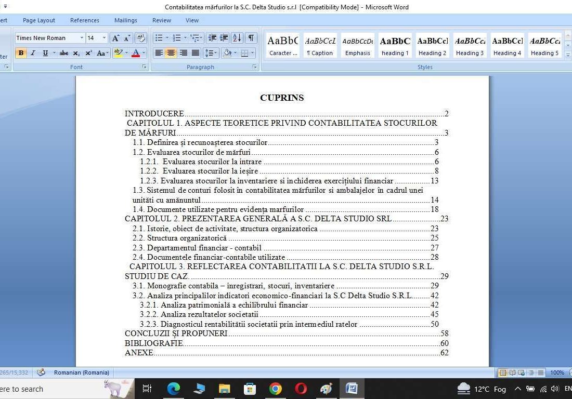Apply a bulleted list
This screenshot has height=399, width=572.
coord(159,38)
